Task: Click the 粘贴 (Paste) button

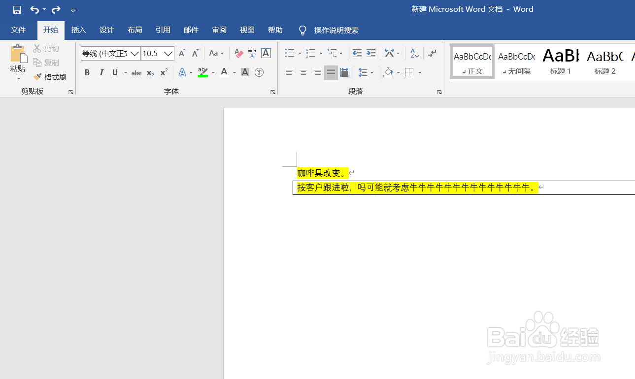Action: click(x=18, y=58)
